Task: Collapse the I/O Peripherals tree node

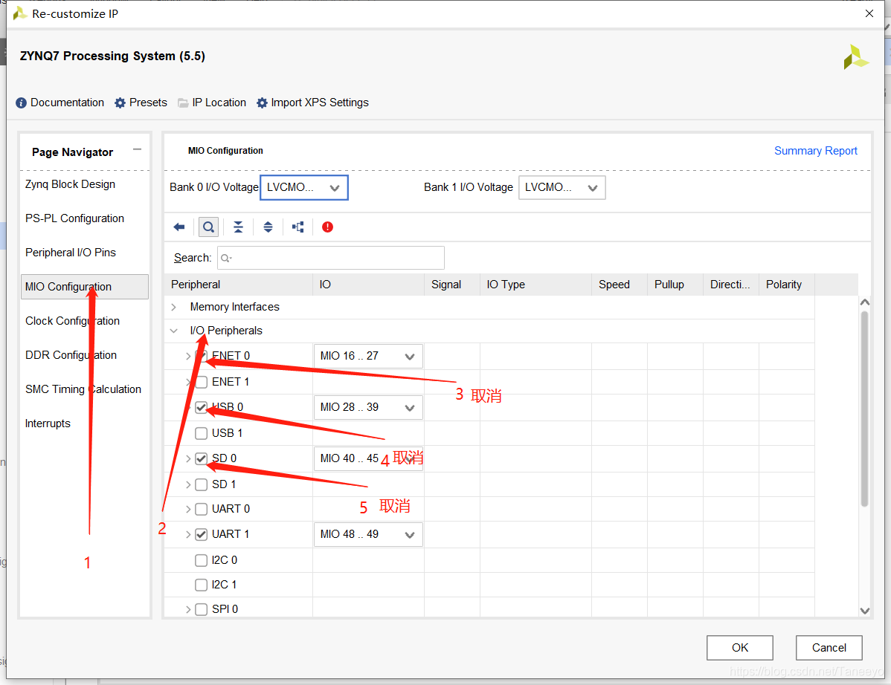Action: point(174,331)
